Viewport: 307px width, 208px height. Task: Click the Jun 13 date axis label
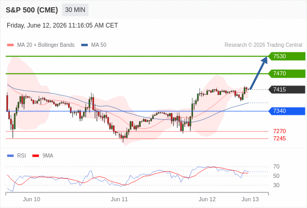[250, 199]
